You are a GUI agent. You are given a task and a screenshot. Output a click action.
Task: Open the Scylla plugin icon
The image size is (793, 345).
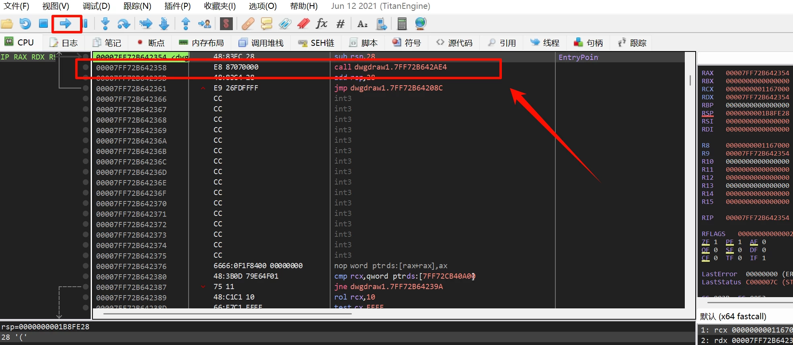pos(226,24)
